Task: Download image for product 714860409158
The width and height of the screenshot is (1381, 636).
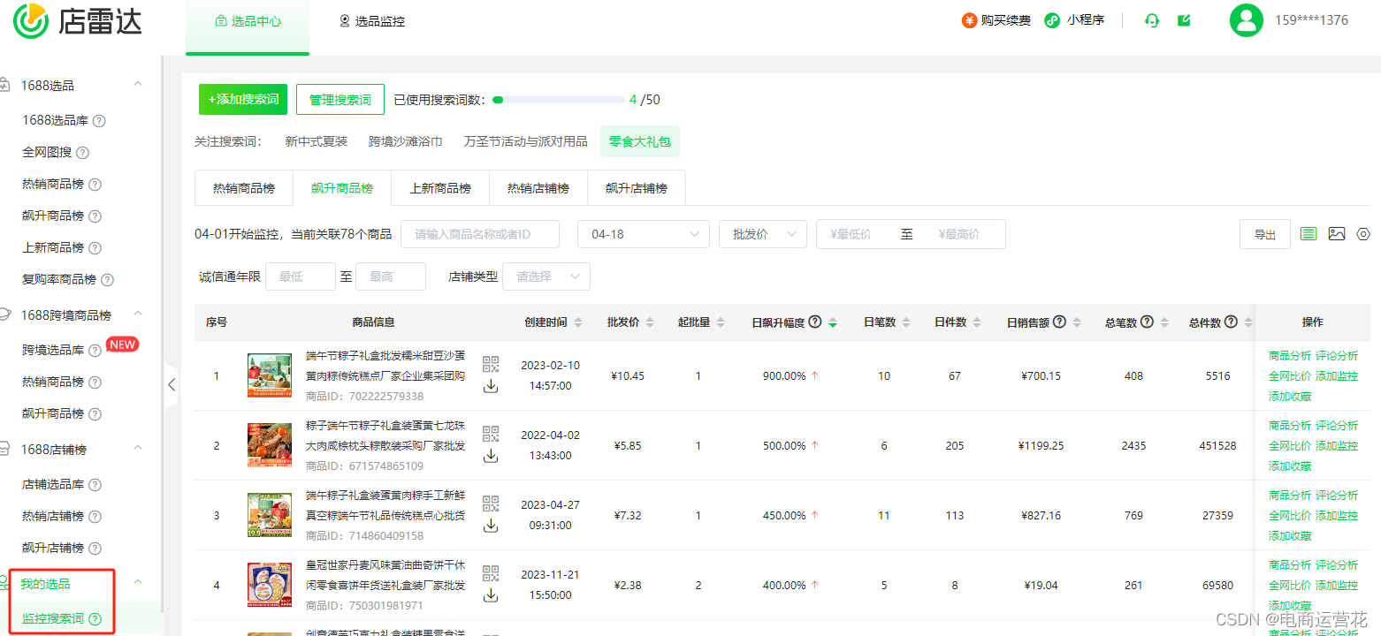Action: pyautogui.click(x=491, y=526)
